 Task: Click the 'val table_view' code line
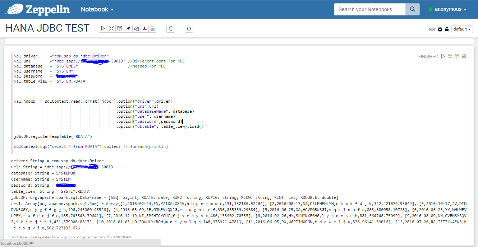point(51,81)
